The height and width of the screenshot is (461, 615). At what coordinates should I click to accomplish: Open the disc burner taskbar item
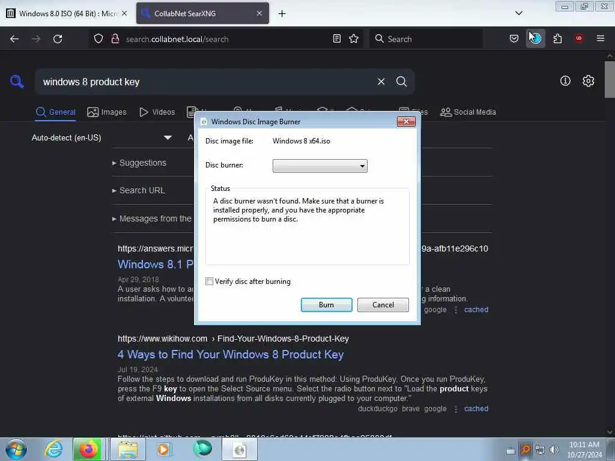click(240, 449)
